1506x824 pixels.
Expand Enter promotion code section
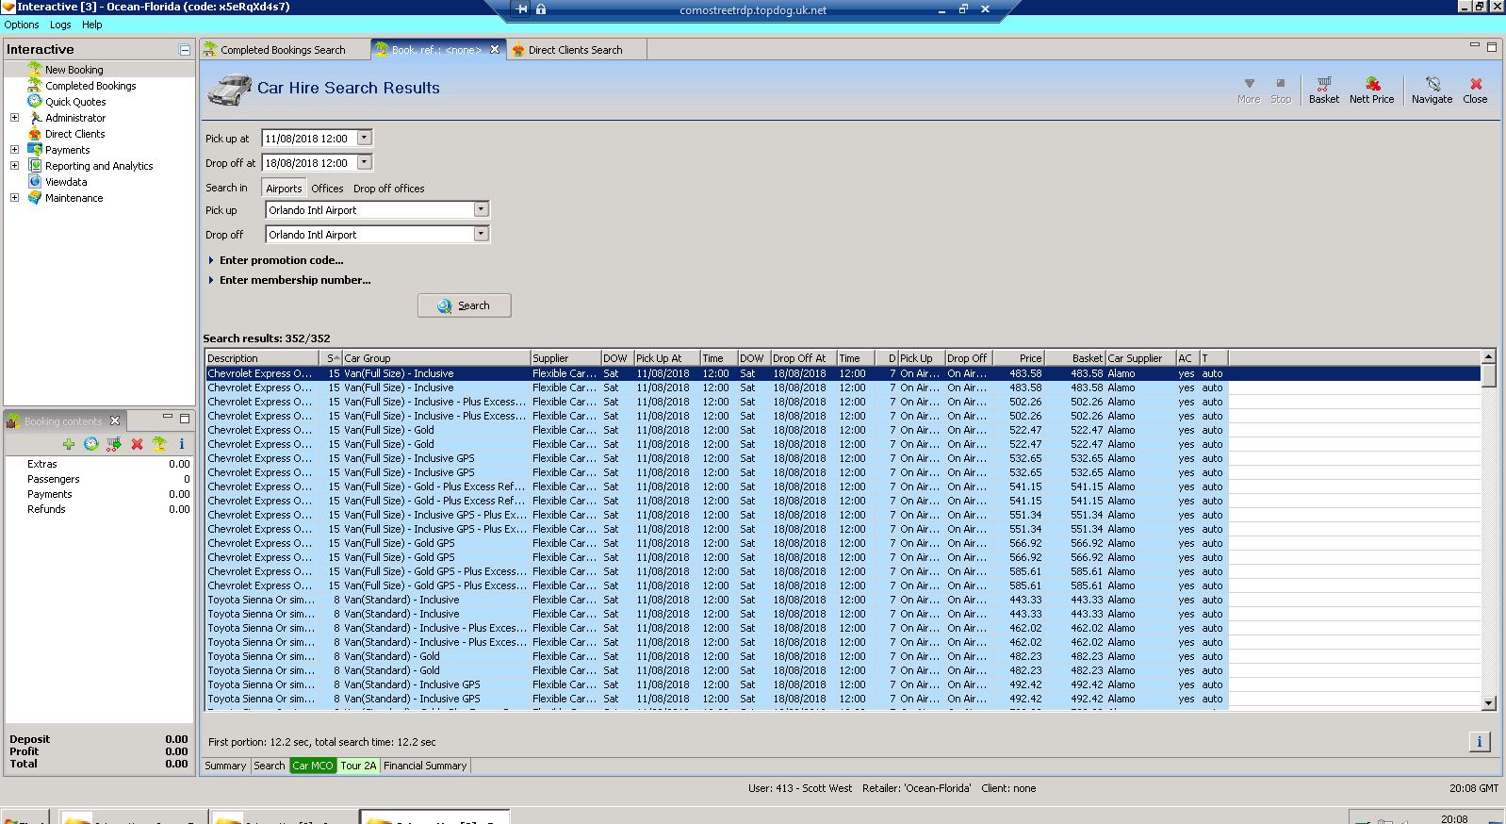[281, 260]
